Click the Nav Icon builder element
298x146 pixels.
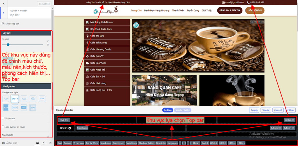[79, 143]
